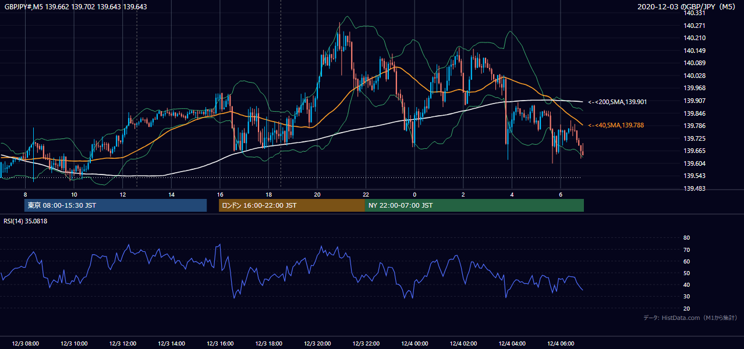This screenshot has width=744, height=349.
Task: Click the RSI scale value 80
Action: [686, 238]
